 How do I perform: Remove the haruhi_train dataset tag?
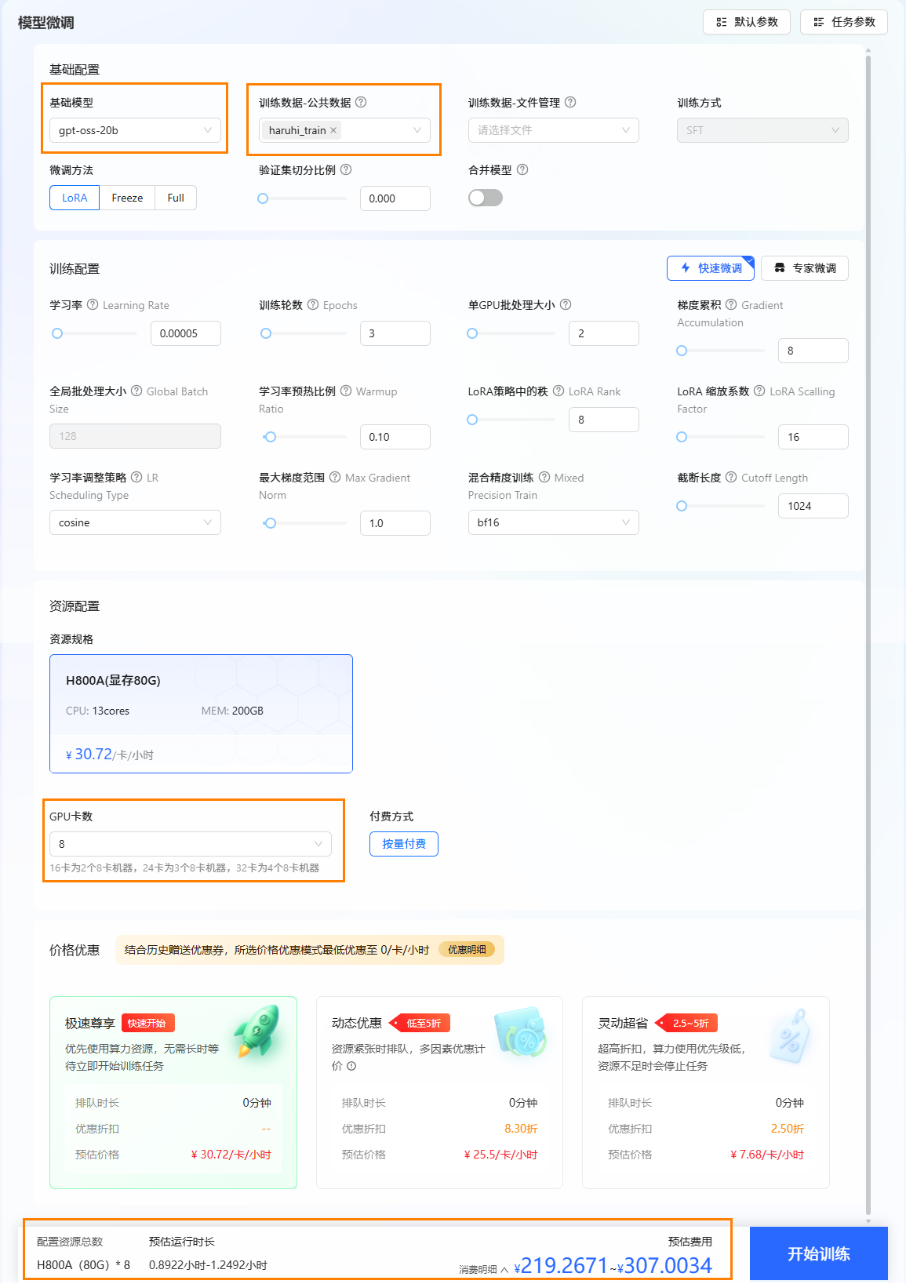coord(333,130)
